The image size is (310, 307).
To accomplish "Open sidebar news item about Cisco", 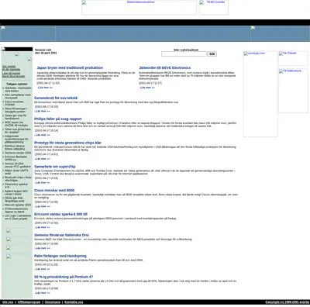I will tap(15, 103).
